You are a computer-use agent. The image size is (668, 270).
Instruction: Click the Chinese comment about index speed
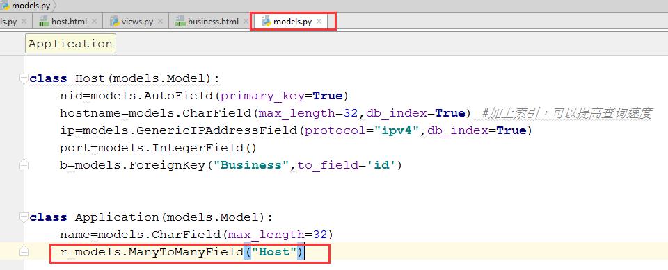[x=567, y=114]
